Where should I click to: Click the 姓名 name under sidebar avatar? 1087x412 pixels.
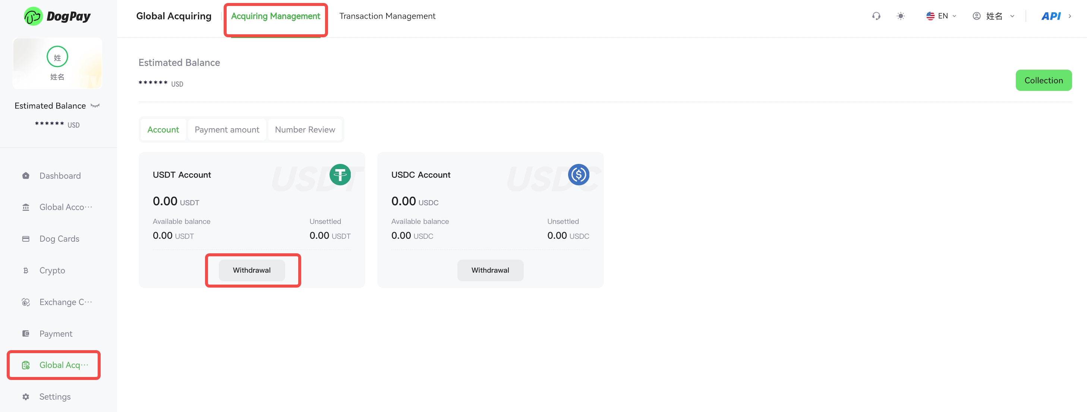pos(57,77)
